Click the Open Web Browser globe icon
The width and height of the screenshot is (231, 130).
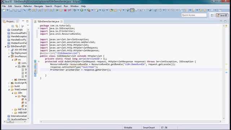pyautogui.click(x=150, y=10)
